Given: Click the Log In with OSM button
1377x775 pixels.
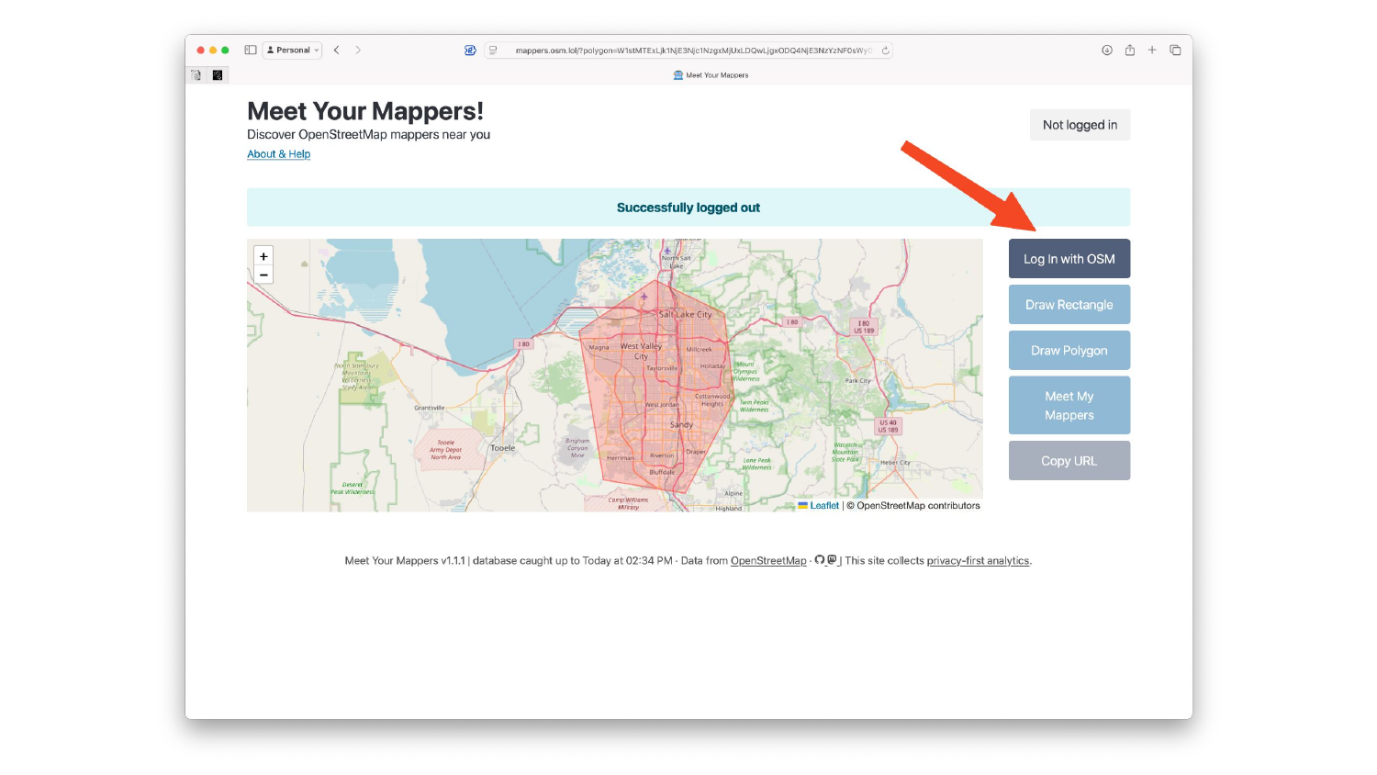Looking at the screenshot, I should [x=1069, y=259].
